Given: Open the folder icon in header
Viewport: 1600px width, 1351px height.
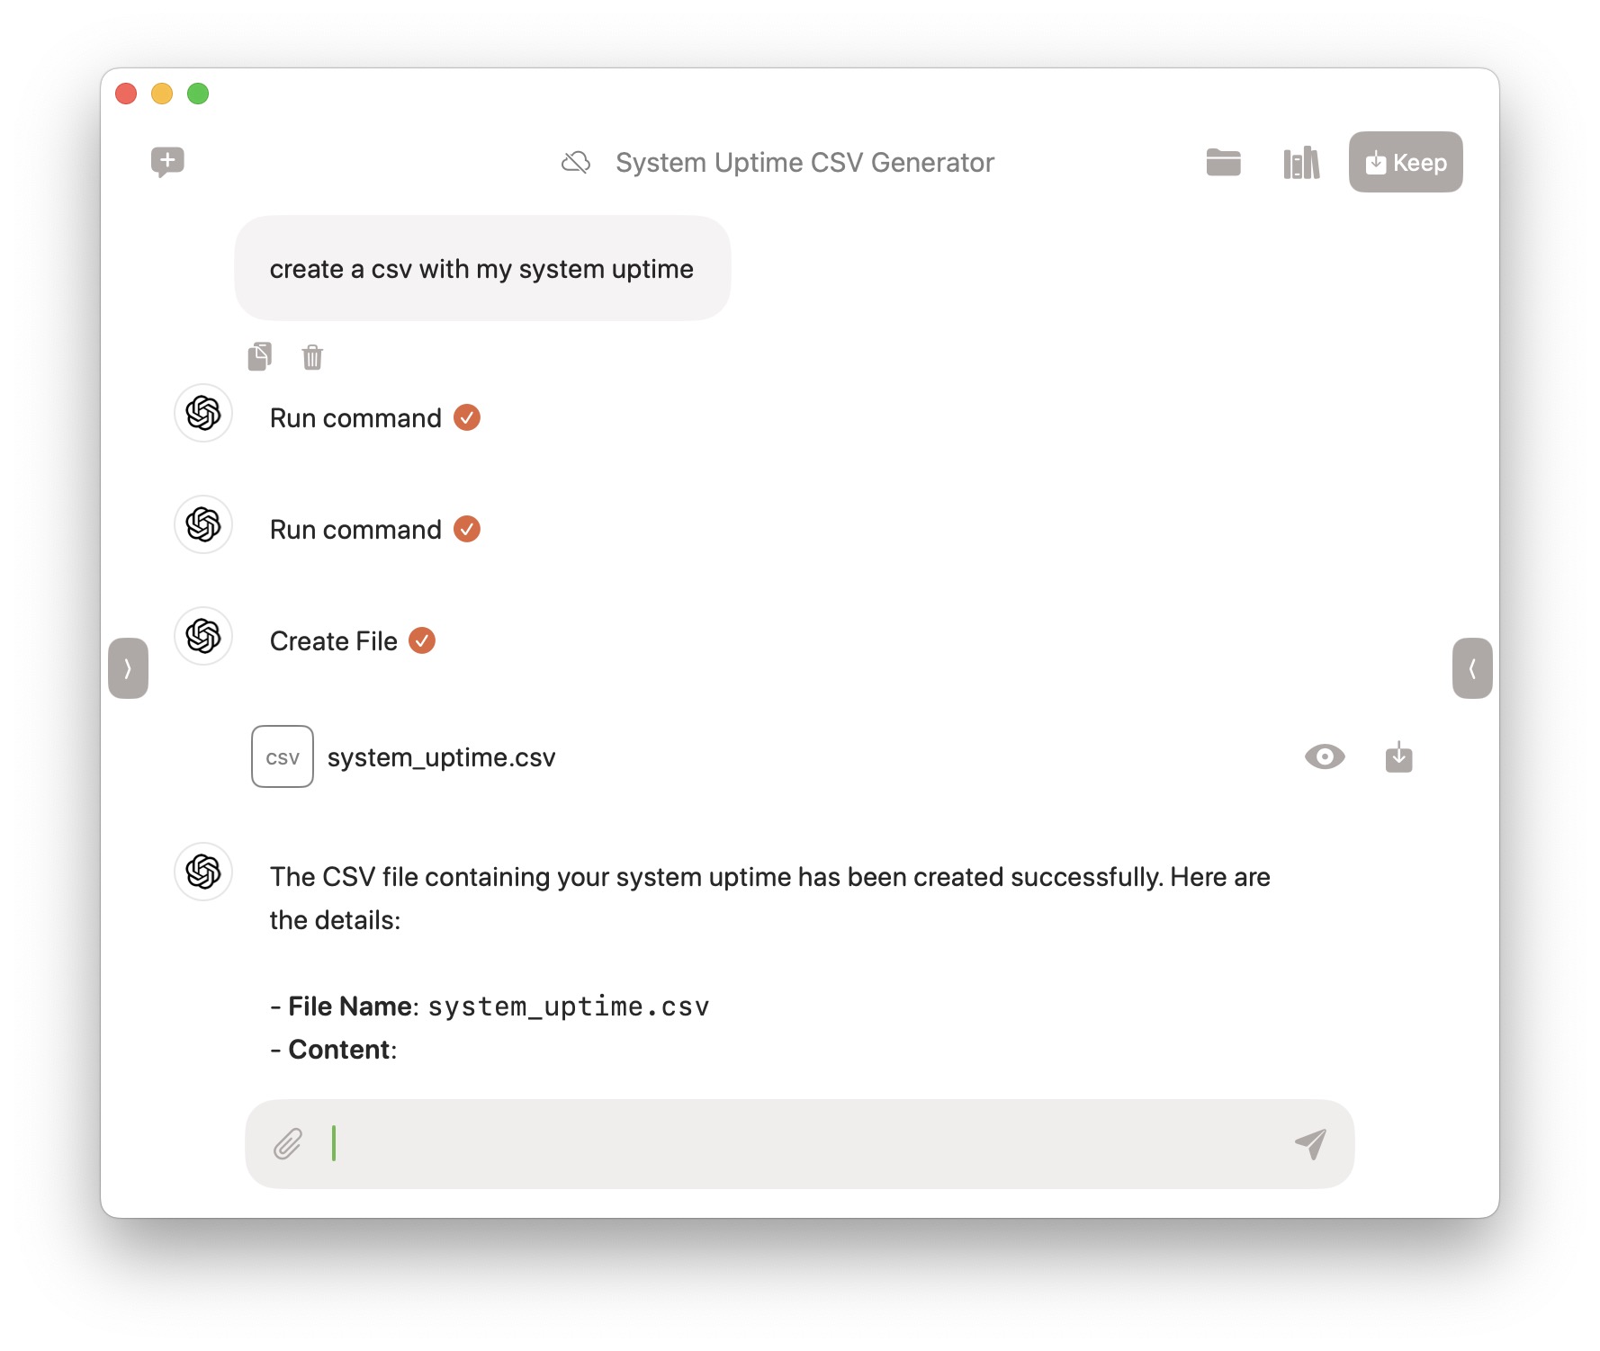Looking at the screenshot, I should point(1223,163).
